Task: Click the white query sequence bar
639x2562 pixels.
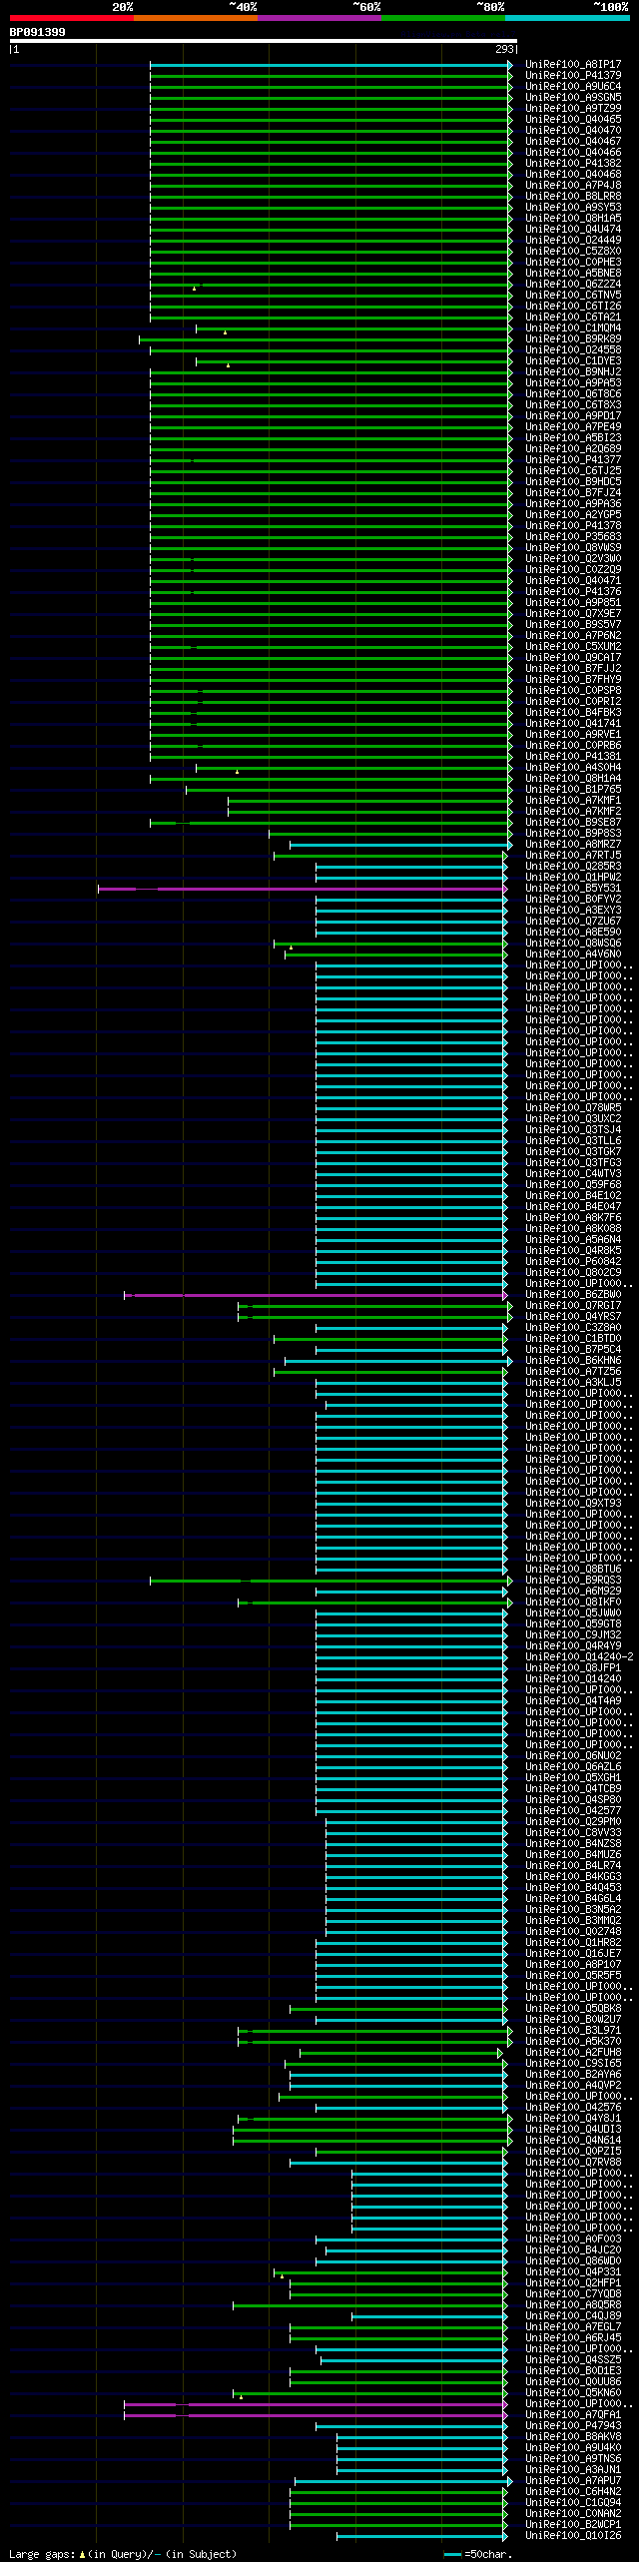Action: [263, 41]
